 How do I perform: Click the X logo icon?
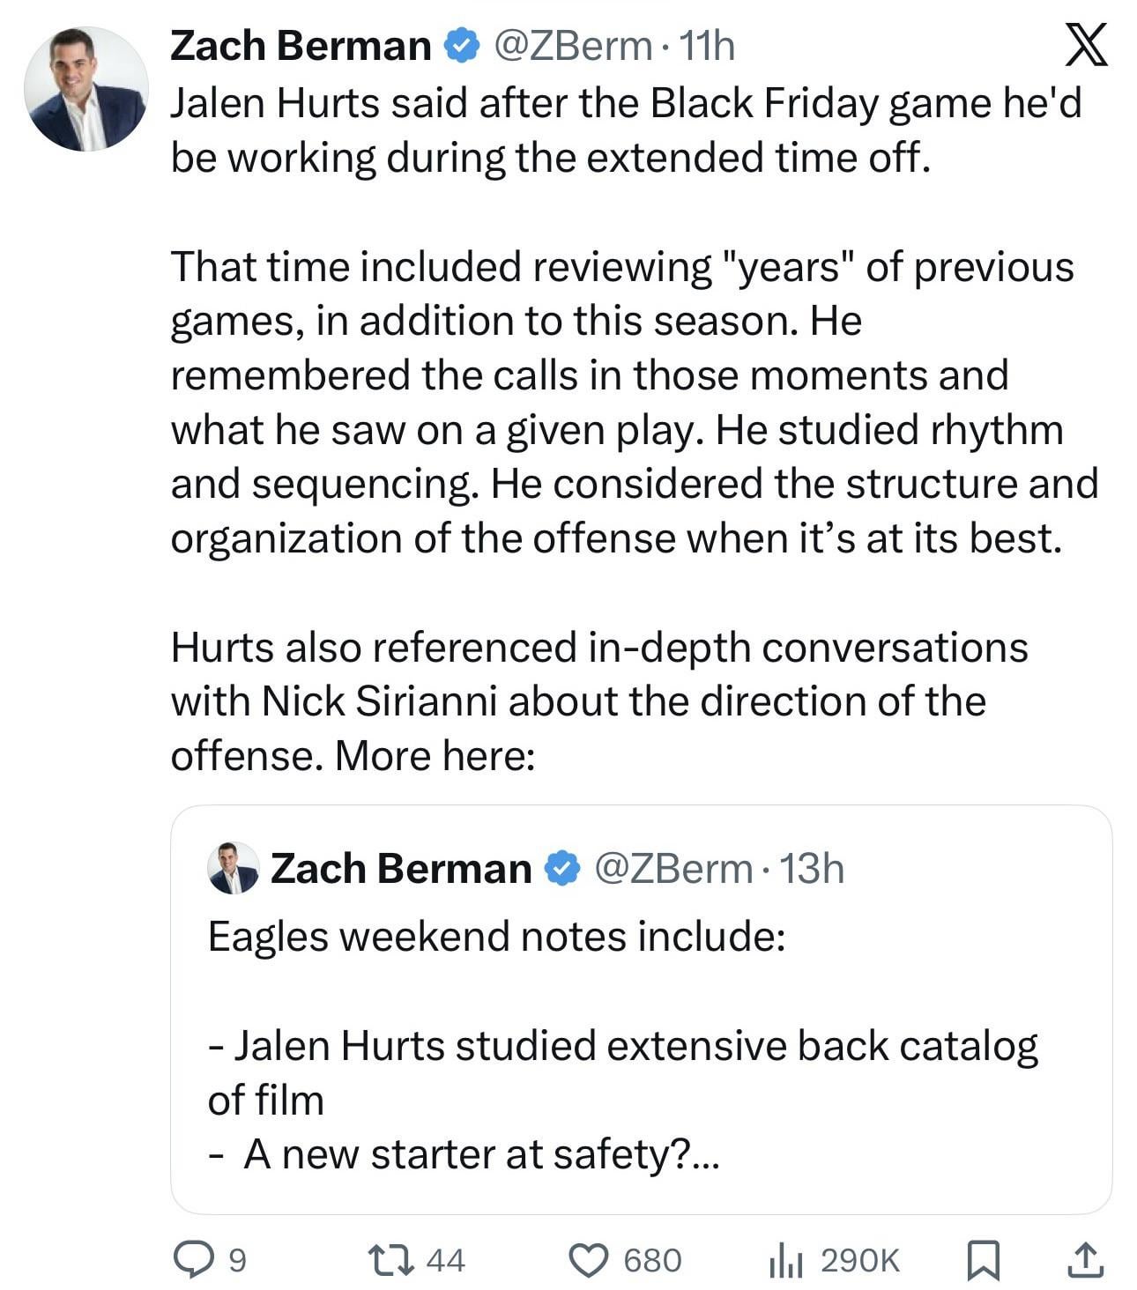pyautogui.click(x=1086, y=46)
